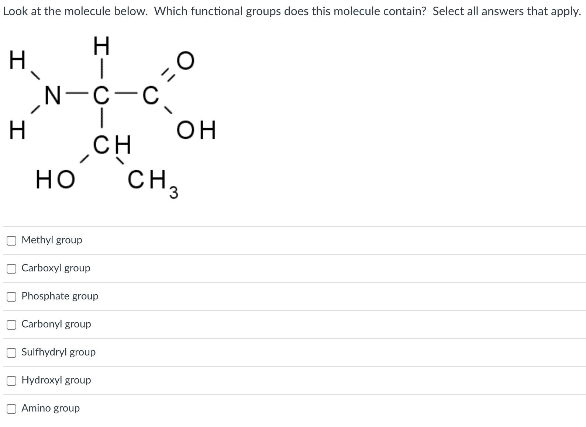Select the Carboxyl group answer label
The image size is (586, 427).
[x=56, y=268]
